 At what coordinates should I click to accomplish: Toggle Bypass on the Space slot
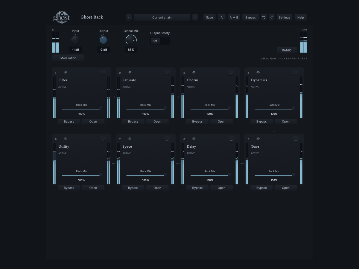coord(133,188)
